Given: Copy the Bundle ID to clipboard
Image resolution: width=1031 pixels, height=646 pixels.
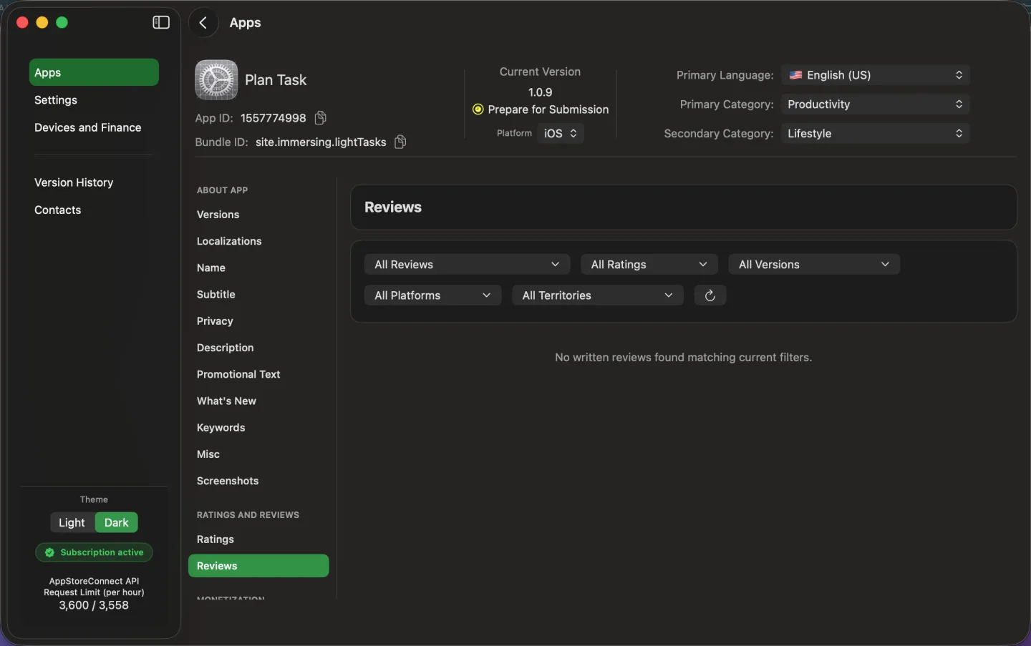Looking at the screenshot, I should tap(400, 142).
